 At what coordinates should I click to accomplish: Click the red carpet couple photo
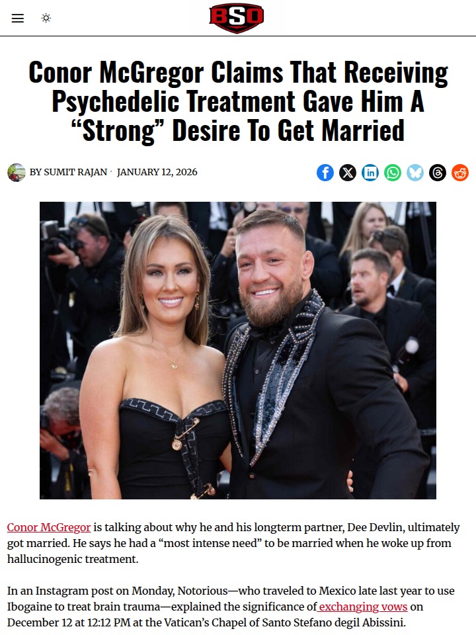(x=238, y=351)
